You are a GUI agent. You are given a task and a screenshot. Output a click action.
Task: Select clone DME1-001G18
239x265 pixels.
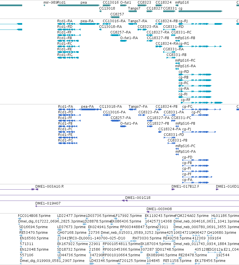pos(138,198)
